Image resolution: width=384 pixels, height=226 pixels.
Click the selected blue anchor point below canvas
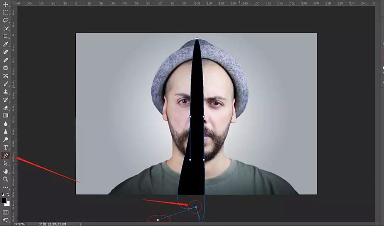(196, 207)
